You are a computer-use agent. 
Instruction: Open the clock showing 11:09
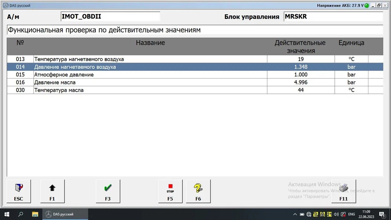366,214
